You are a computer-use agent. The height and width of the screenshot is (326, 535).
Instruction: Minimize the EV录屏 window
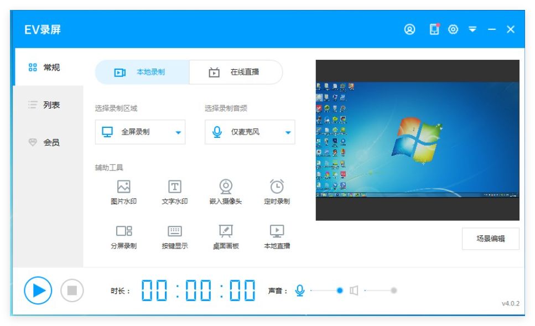(x=492, y=30)
